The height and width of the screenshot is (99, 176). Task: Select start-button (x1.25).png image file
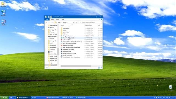[68, 50]
